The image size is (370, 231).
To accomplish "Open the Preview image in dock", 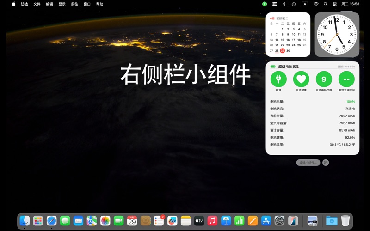I will (313, 221).
